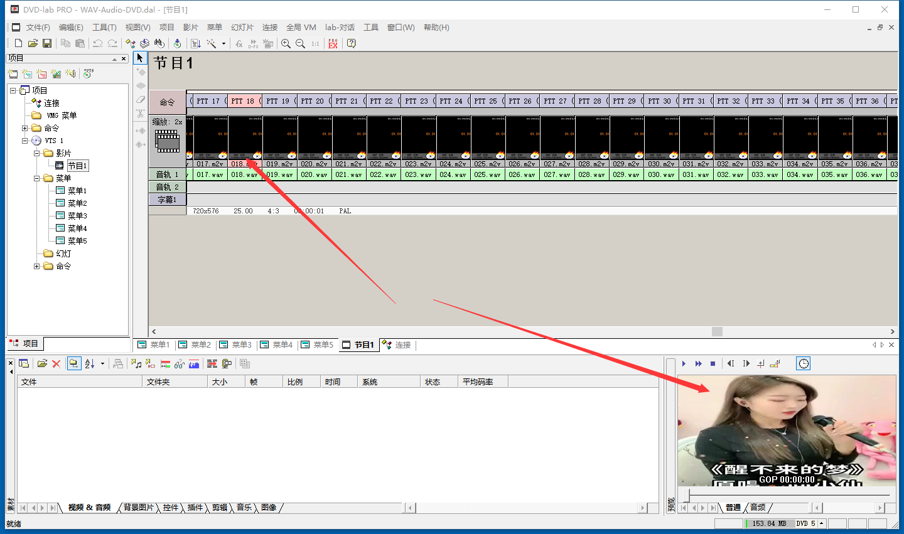Toggle the clock time display in preview
Viewport: 904px width, 534px height.
[804, 363]
